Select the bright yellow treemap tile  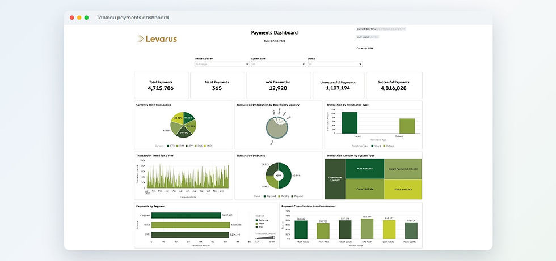[x=403, y=189]
